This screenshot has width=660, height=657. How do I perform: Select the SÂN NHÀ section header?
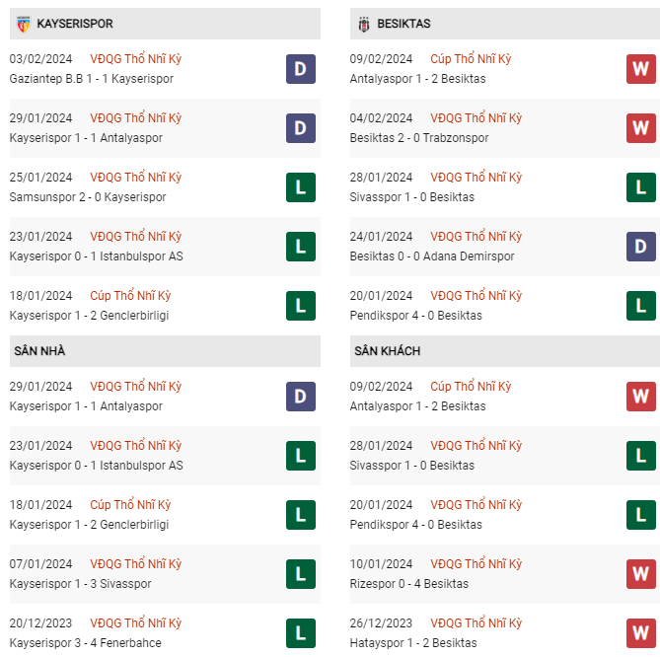pos(165,351)
